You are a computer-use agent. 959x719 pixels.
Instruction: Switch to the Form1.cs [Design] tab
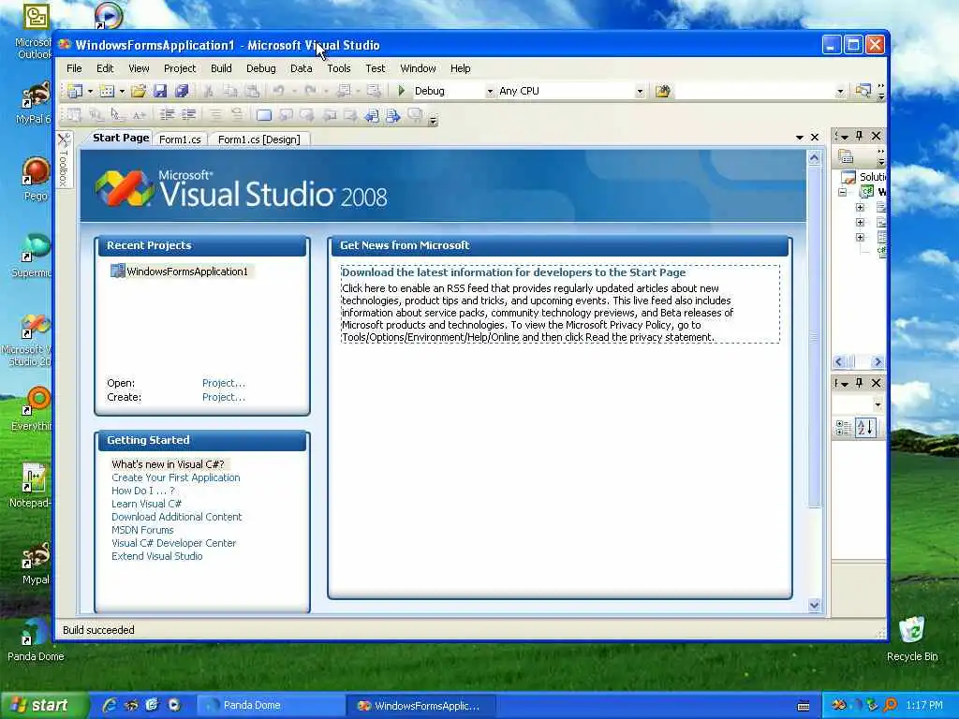click(x=258, y=139)
